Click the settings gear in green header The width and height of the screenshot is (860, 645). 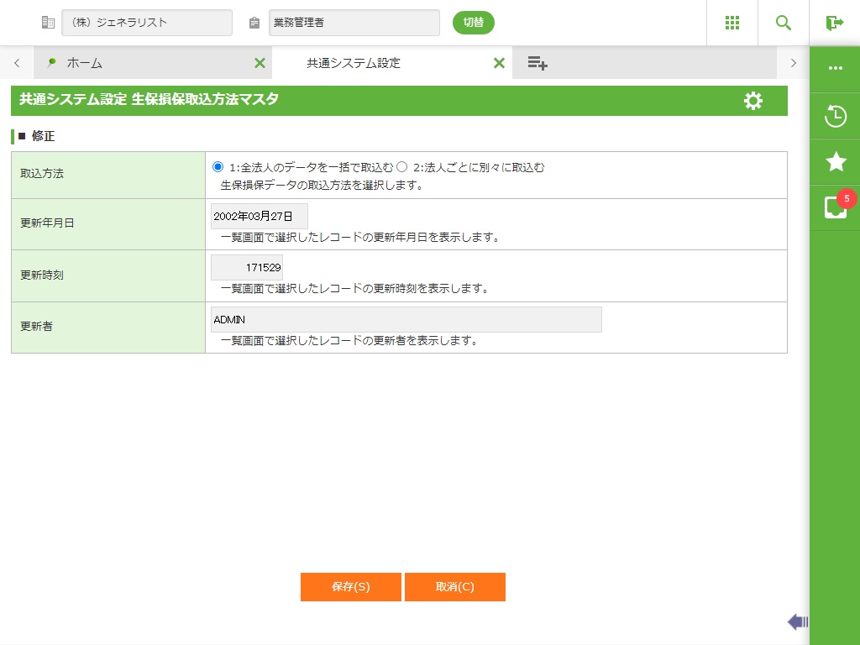click(753, 101)
